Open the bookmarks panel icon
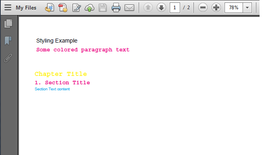Image resolution: width=264 pixels, height=155 pixels. (8, 41)
